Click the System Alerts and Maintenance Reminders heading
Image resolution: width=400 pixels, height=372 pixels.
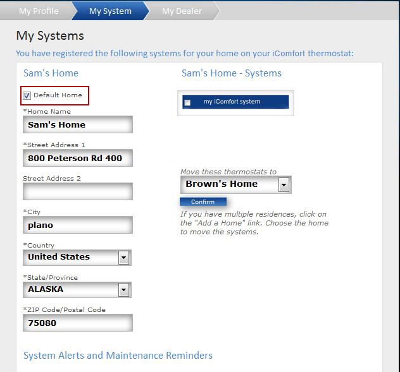pos(118,356)
